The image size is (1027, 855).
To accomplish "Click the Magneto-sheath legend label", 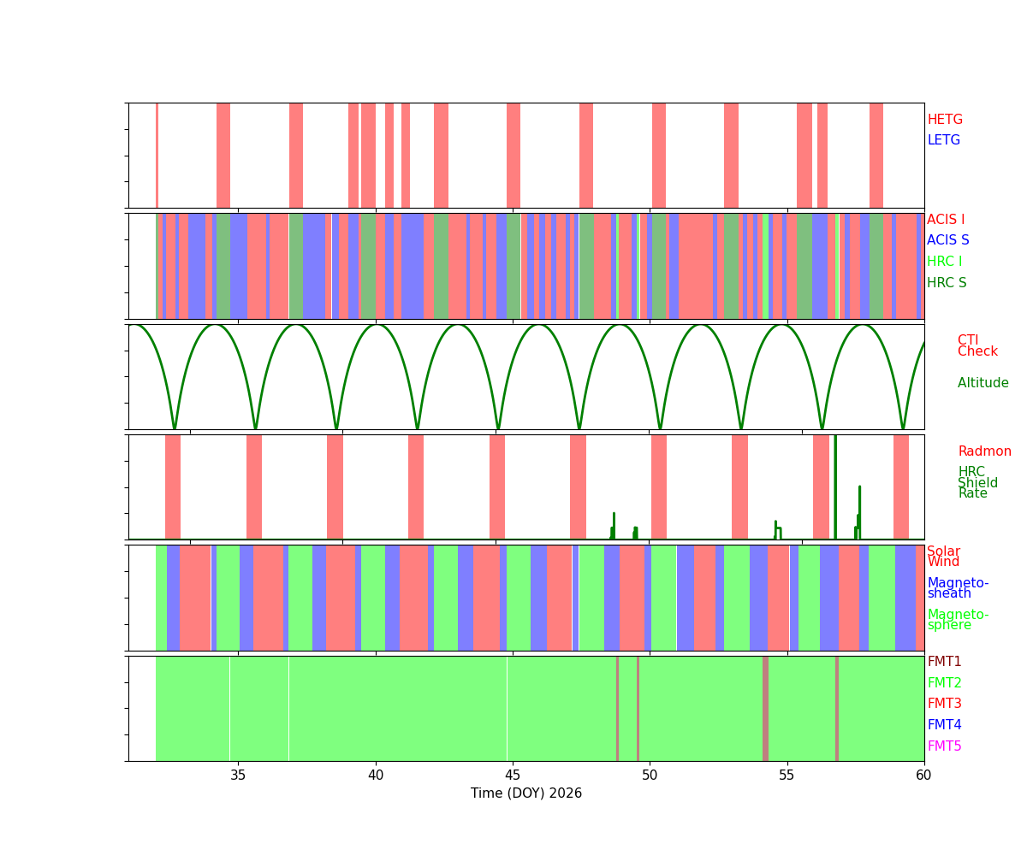I will (957, 588).
